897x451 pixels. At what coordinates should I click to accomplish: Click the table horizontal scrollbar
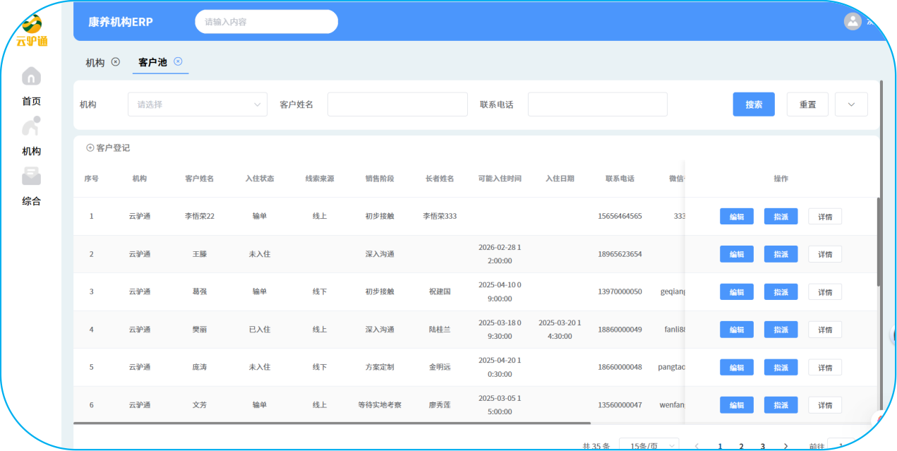coord(332,423)
